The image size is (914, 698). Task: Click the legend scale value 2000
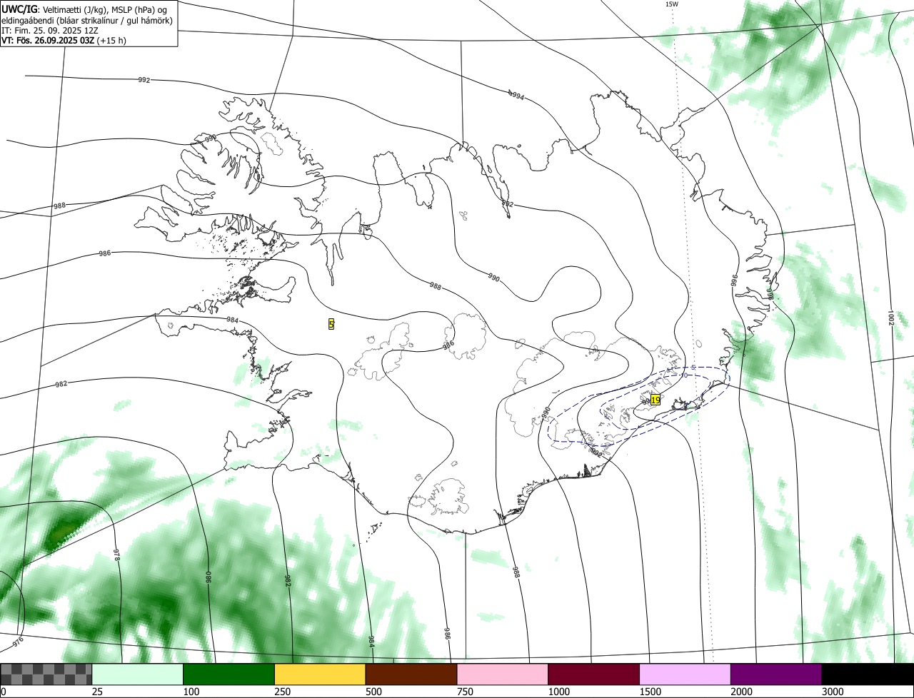tap(741, 692)
